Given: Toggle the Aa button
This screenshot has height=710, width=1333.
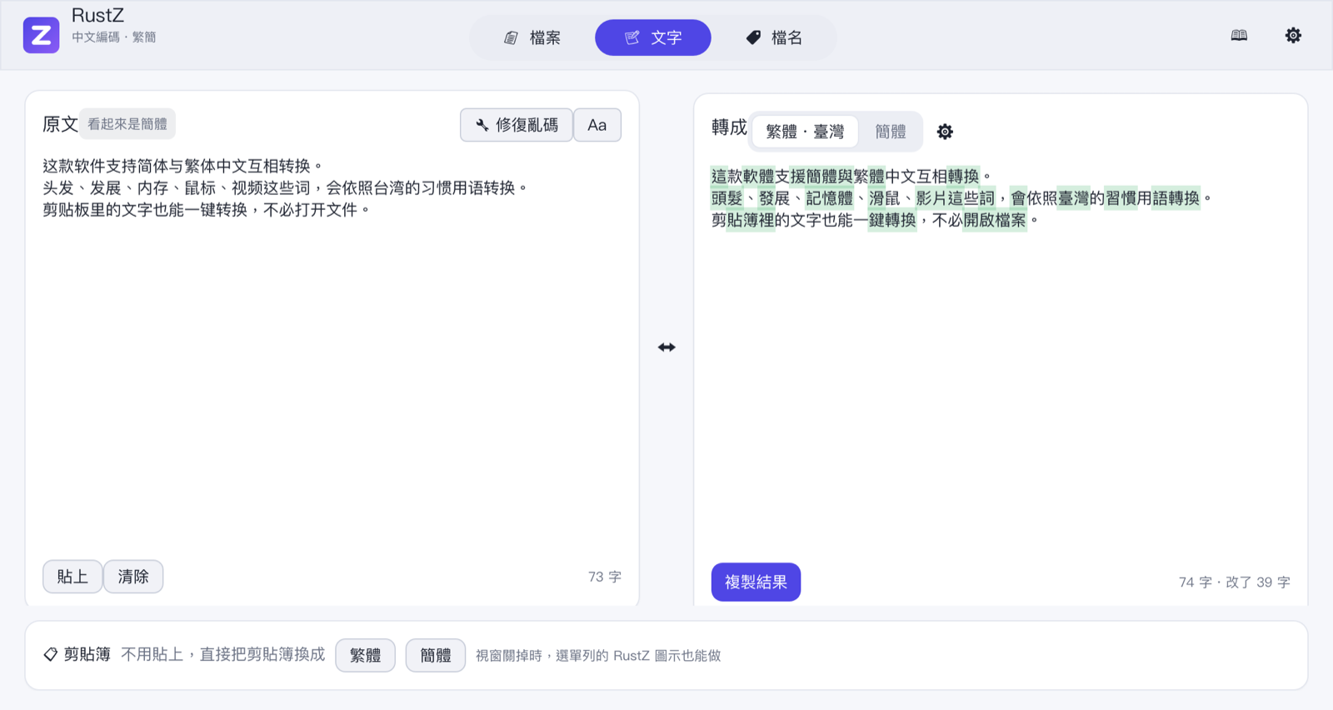Looking at the screenshot, I should pyautogui.click(x=597, y=125).
